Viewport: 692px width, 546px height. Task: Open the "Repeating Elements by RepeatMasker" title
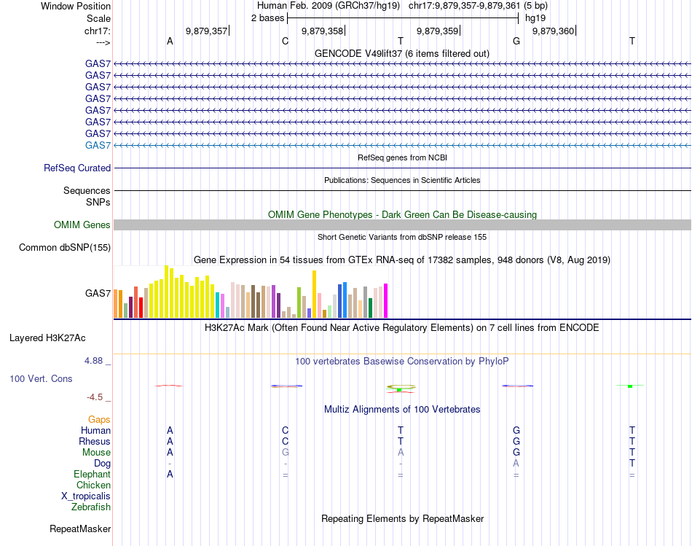tap(403, 518)
